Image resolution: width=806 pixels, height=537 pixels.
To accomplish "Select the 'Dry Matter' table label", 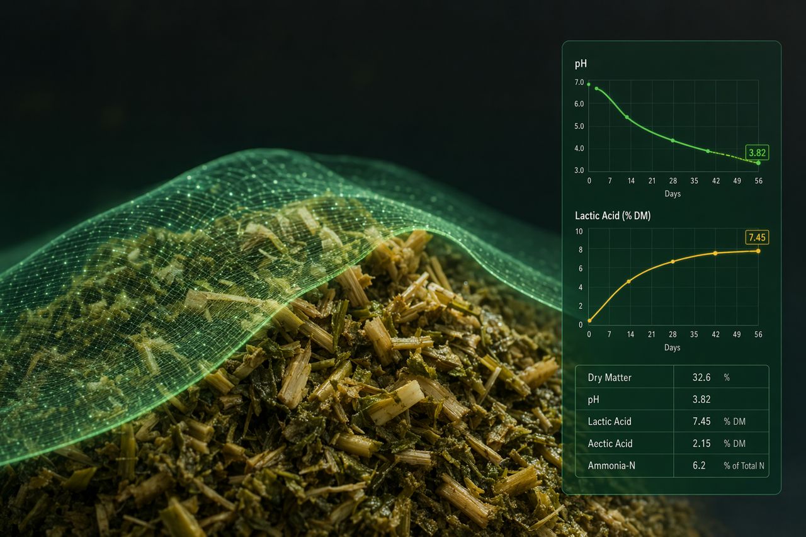I will [610, 377].
